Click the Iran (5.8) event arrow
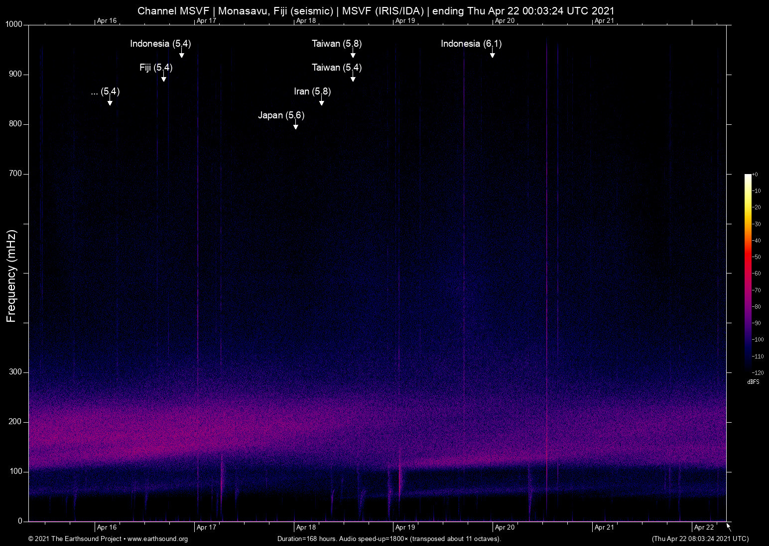This screenshot has height=546, width=769. click(321, 102)
